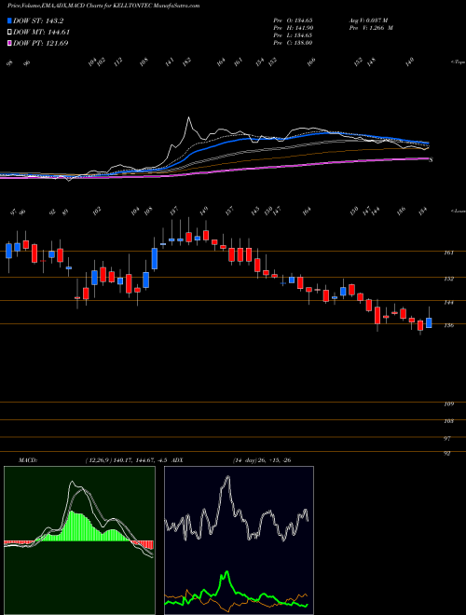Select the 'Pre O: 134.65' value

[293, 20]
